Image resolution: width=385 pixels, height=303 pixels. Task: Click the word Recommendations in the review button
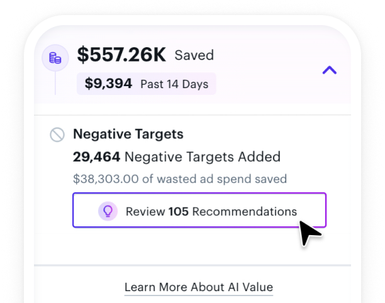244,211
